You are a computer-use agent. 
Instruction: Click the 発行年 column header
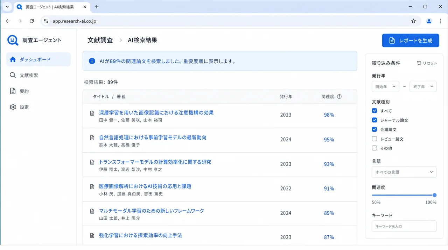click(x=286, y=97)
